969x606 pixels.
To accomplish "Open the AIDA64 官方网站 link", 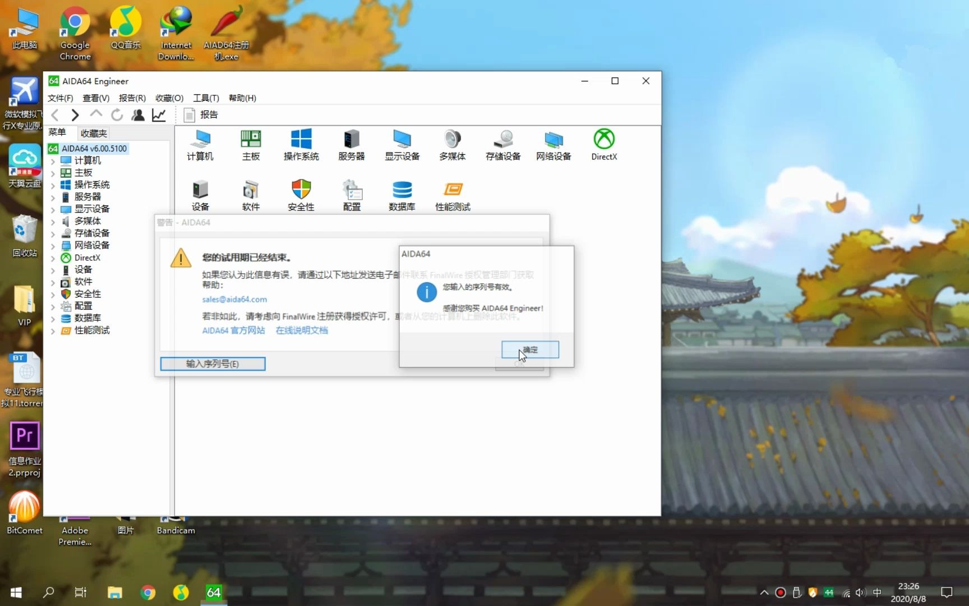I will click(x=233, y=330).
